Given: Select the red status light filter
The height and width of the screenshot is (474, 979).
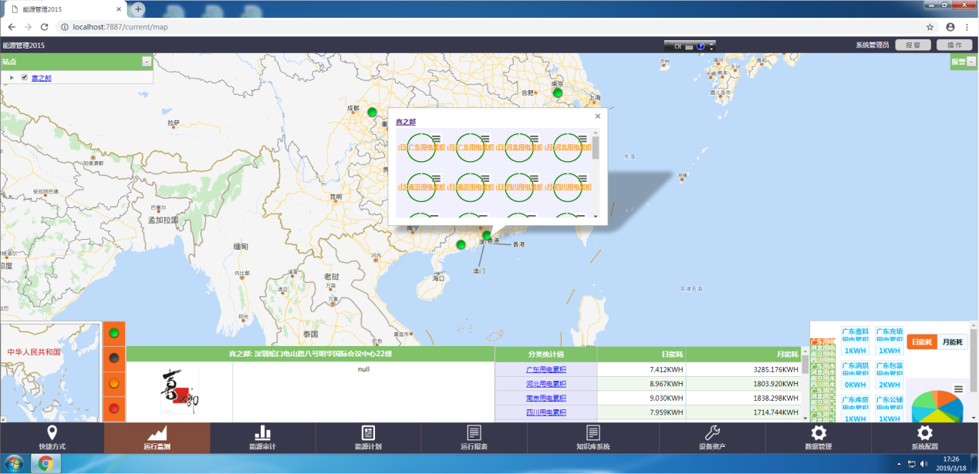Looking at the screenshot, I should tap(114, 408).
